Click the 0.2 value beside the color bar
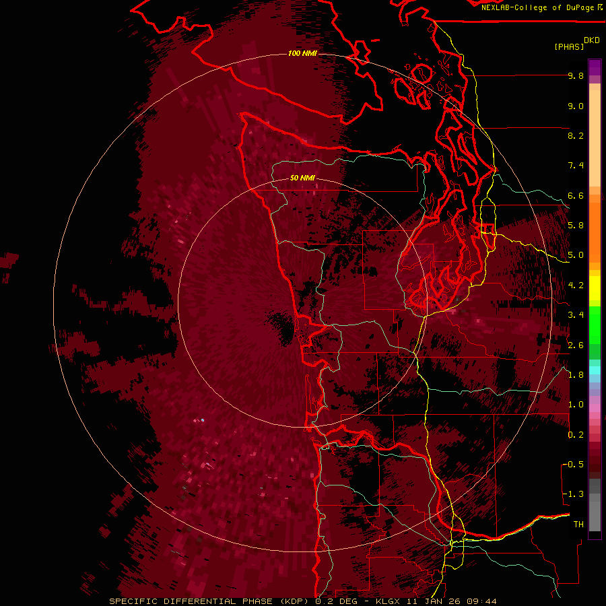Image resolution: width=606 pixels, height=606 pixels. 576,435
